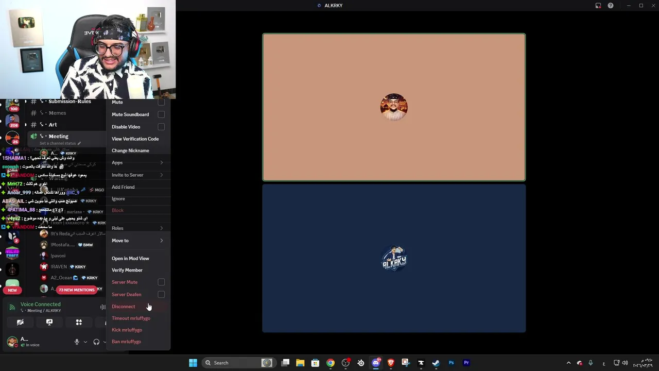The width and height of the screenshot is (659, 371).
Task: Open Discord from the Windows taskbar
Action: (376, 363)
